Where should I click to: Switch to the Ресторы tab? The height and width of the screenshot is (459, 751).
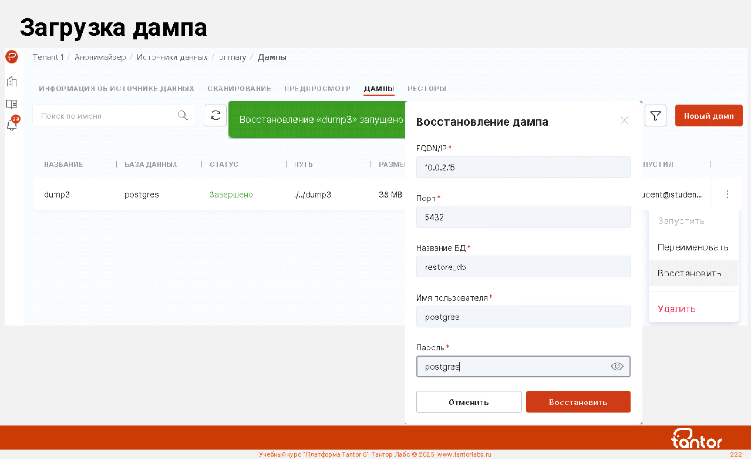[x=427, y=89]
